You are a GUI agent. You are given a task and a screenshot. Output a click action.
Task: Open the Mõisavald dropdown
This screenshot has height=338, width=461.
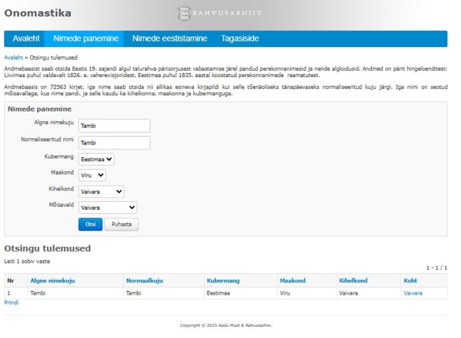pyautogui.click(x=107, y=208)
